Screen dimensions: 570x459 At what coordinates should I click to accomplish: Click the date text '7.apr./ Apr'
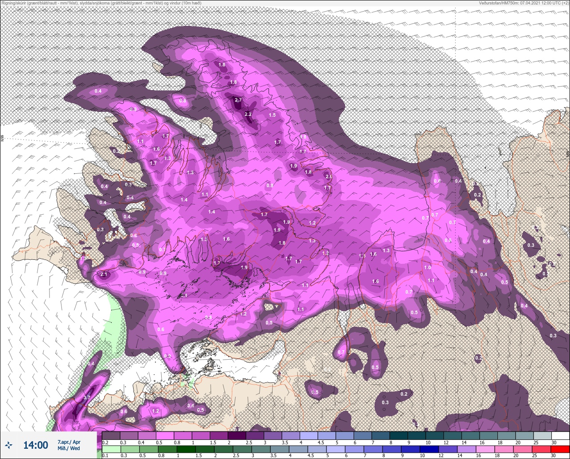(69, 442)
